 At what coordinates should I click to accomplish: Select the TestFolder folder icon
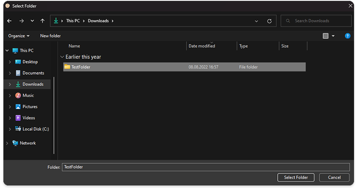coord(67,67)
